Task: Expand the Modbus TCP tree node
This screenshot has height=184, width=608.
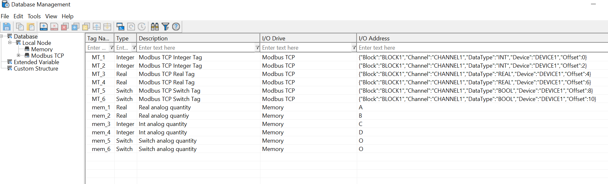Action: pyautogui.click(x=19, y=55)
